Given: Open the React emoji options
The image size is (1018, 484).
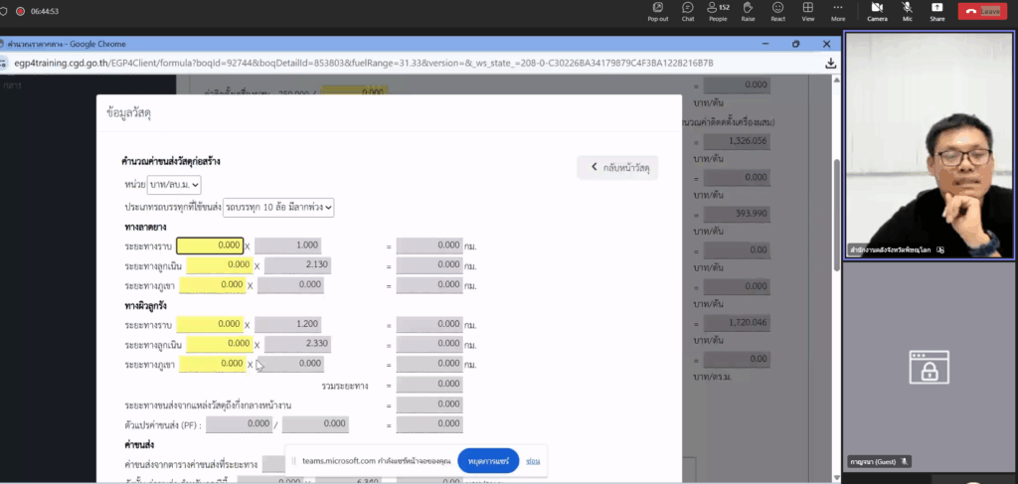Looking at the screenshot, I should (777, 10).
